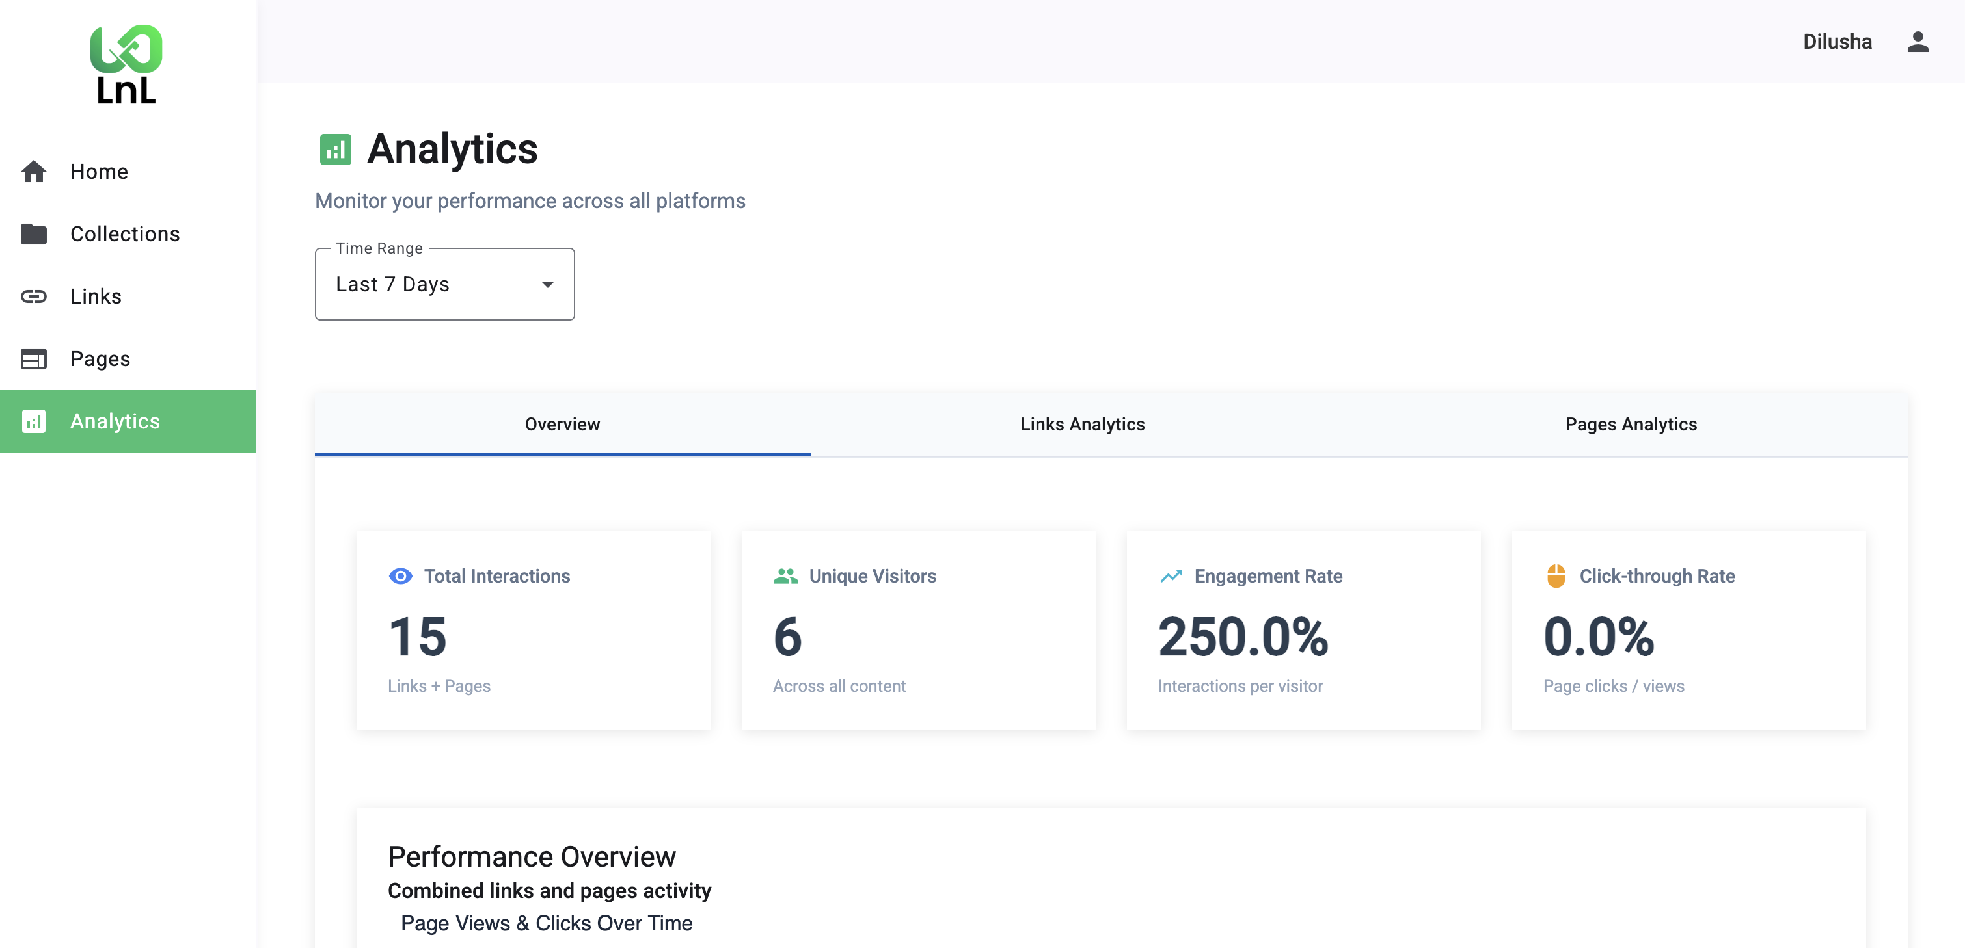
Task: Click the green Analytics heading icon
Action: pos(335,150)
